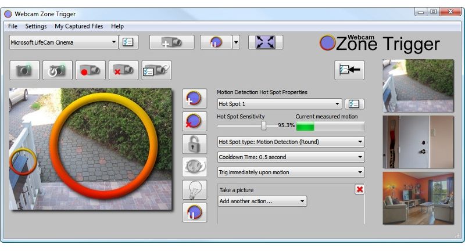Open the Hot Spot 1 selector dropdown
465x252 pixels.
click(x=280, y=104)
